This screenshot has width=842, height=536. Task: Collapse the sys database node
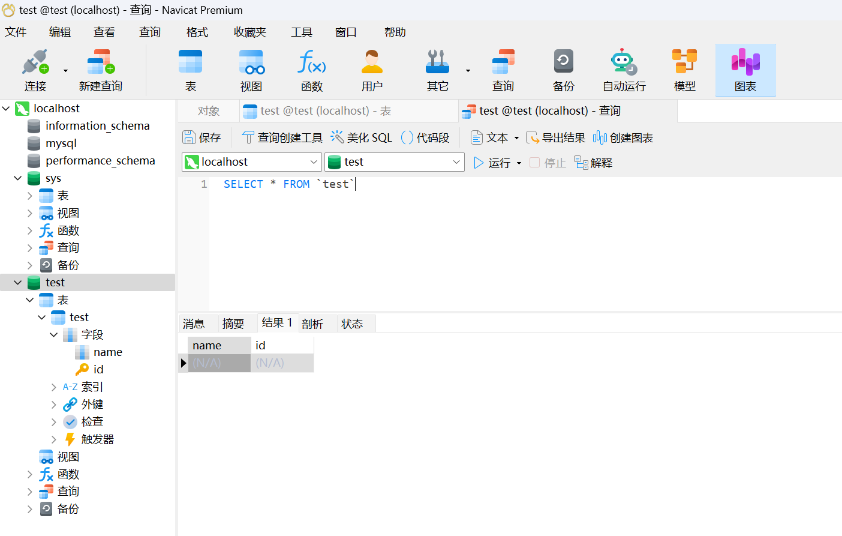(x=18, y=178)
